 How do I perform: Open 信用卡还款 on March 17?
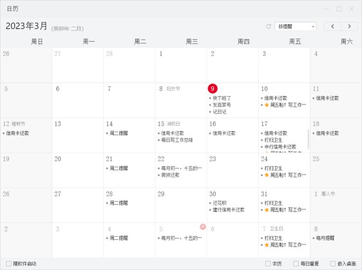(x=276, y=133)
